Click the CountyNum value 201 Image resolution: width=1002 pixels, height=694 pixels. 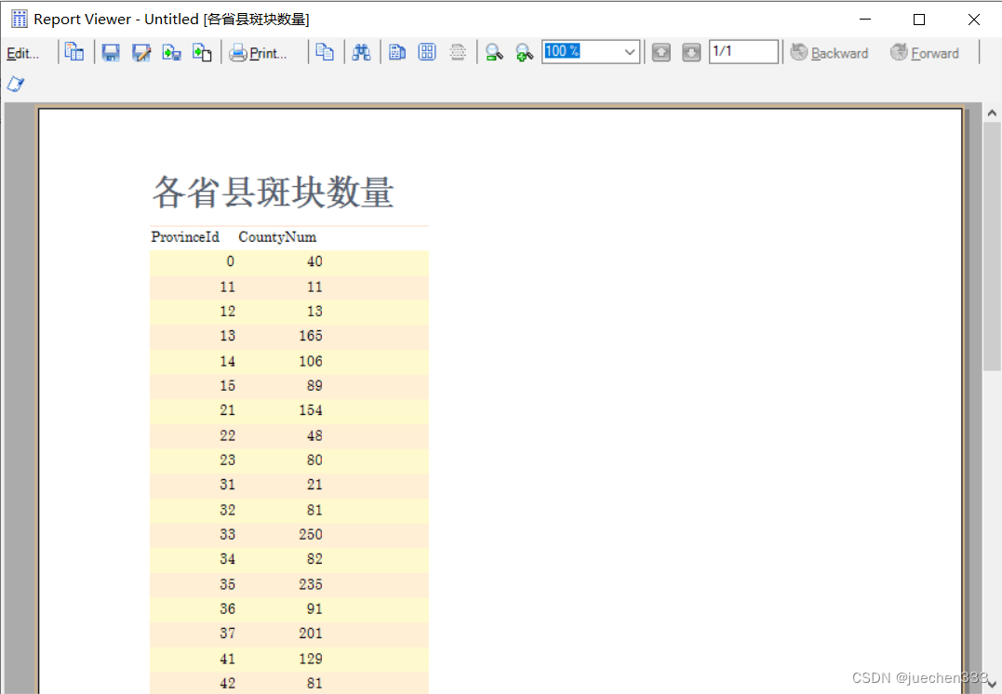(x=311, y=633)
